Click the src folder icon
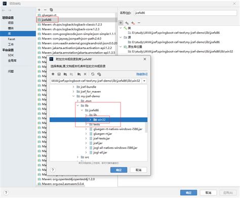The height and width of the screenshot is (198, 240). pos(83,157)
